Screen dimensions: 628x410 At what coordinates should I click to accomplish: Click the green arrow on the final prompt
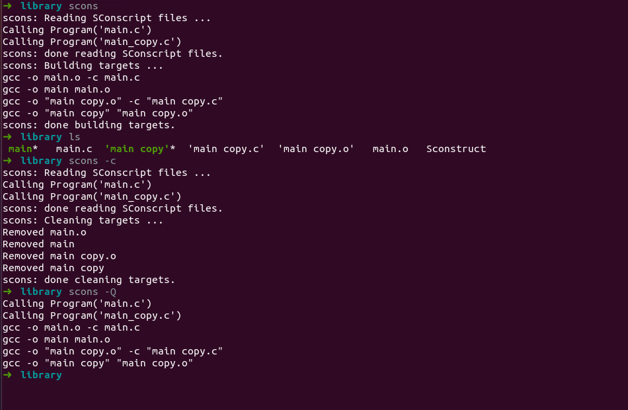[x=7, y=375]
